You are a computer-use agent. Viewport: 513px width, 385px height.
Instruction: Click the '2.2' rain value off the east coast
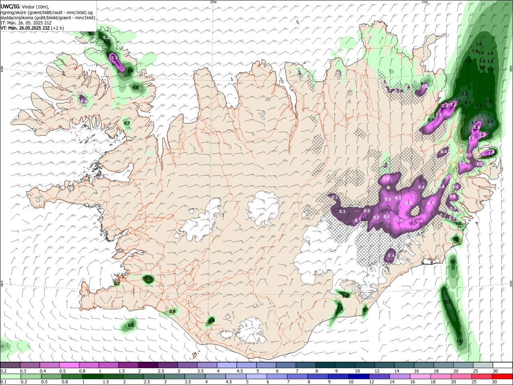[465, 94]
